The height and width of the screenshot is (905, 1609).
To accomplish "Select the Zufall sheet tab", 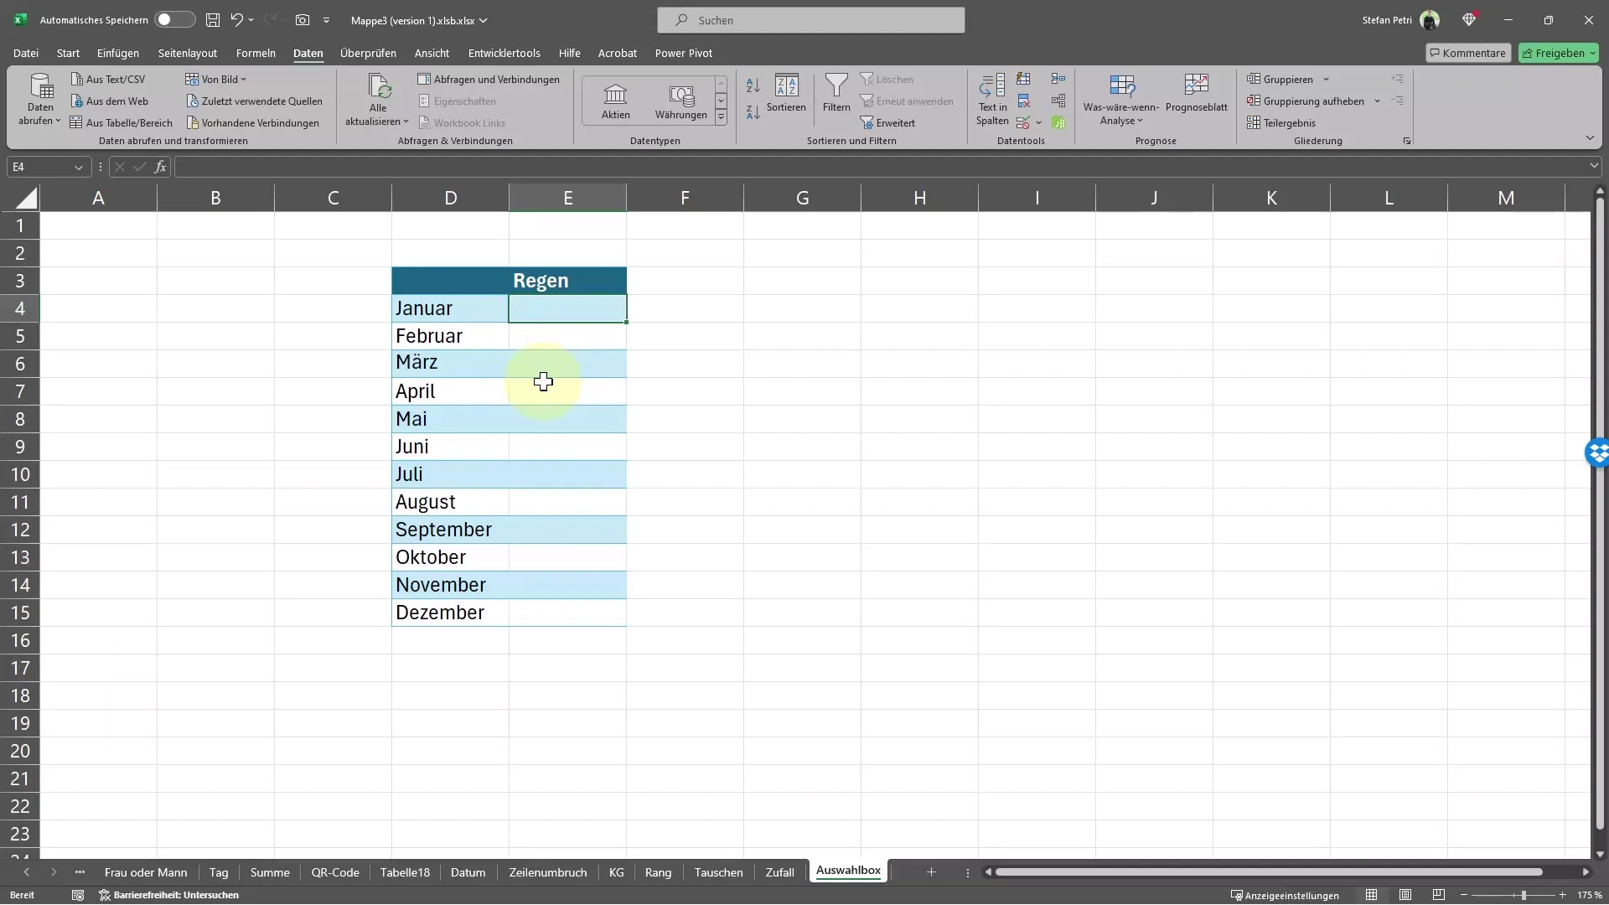I will tap(780, 871).
